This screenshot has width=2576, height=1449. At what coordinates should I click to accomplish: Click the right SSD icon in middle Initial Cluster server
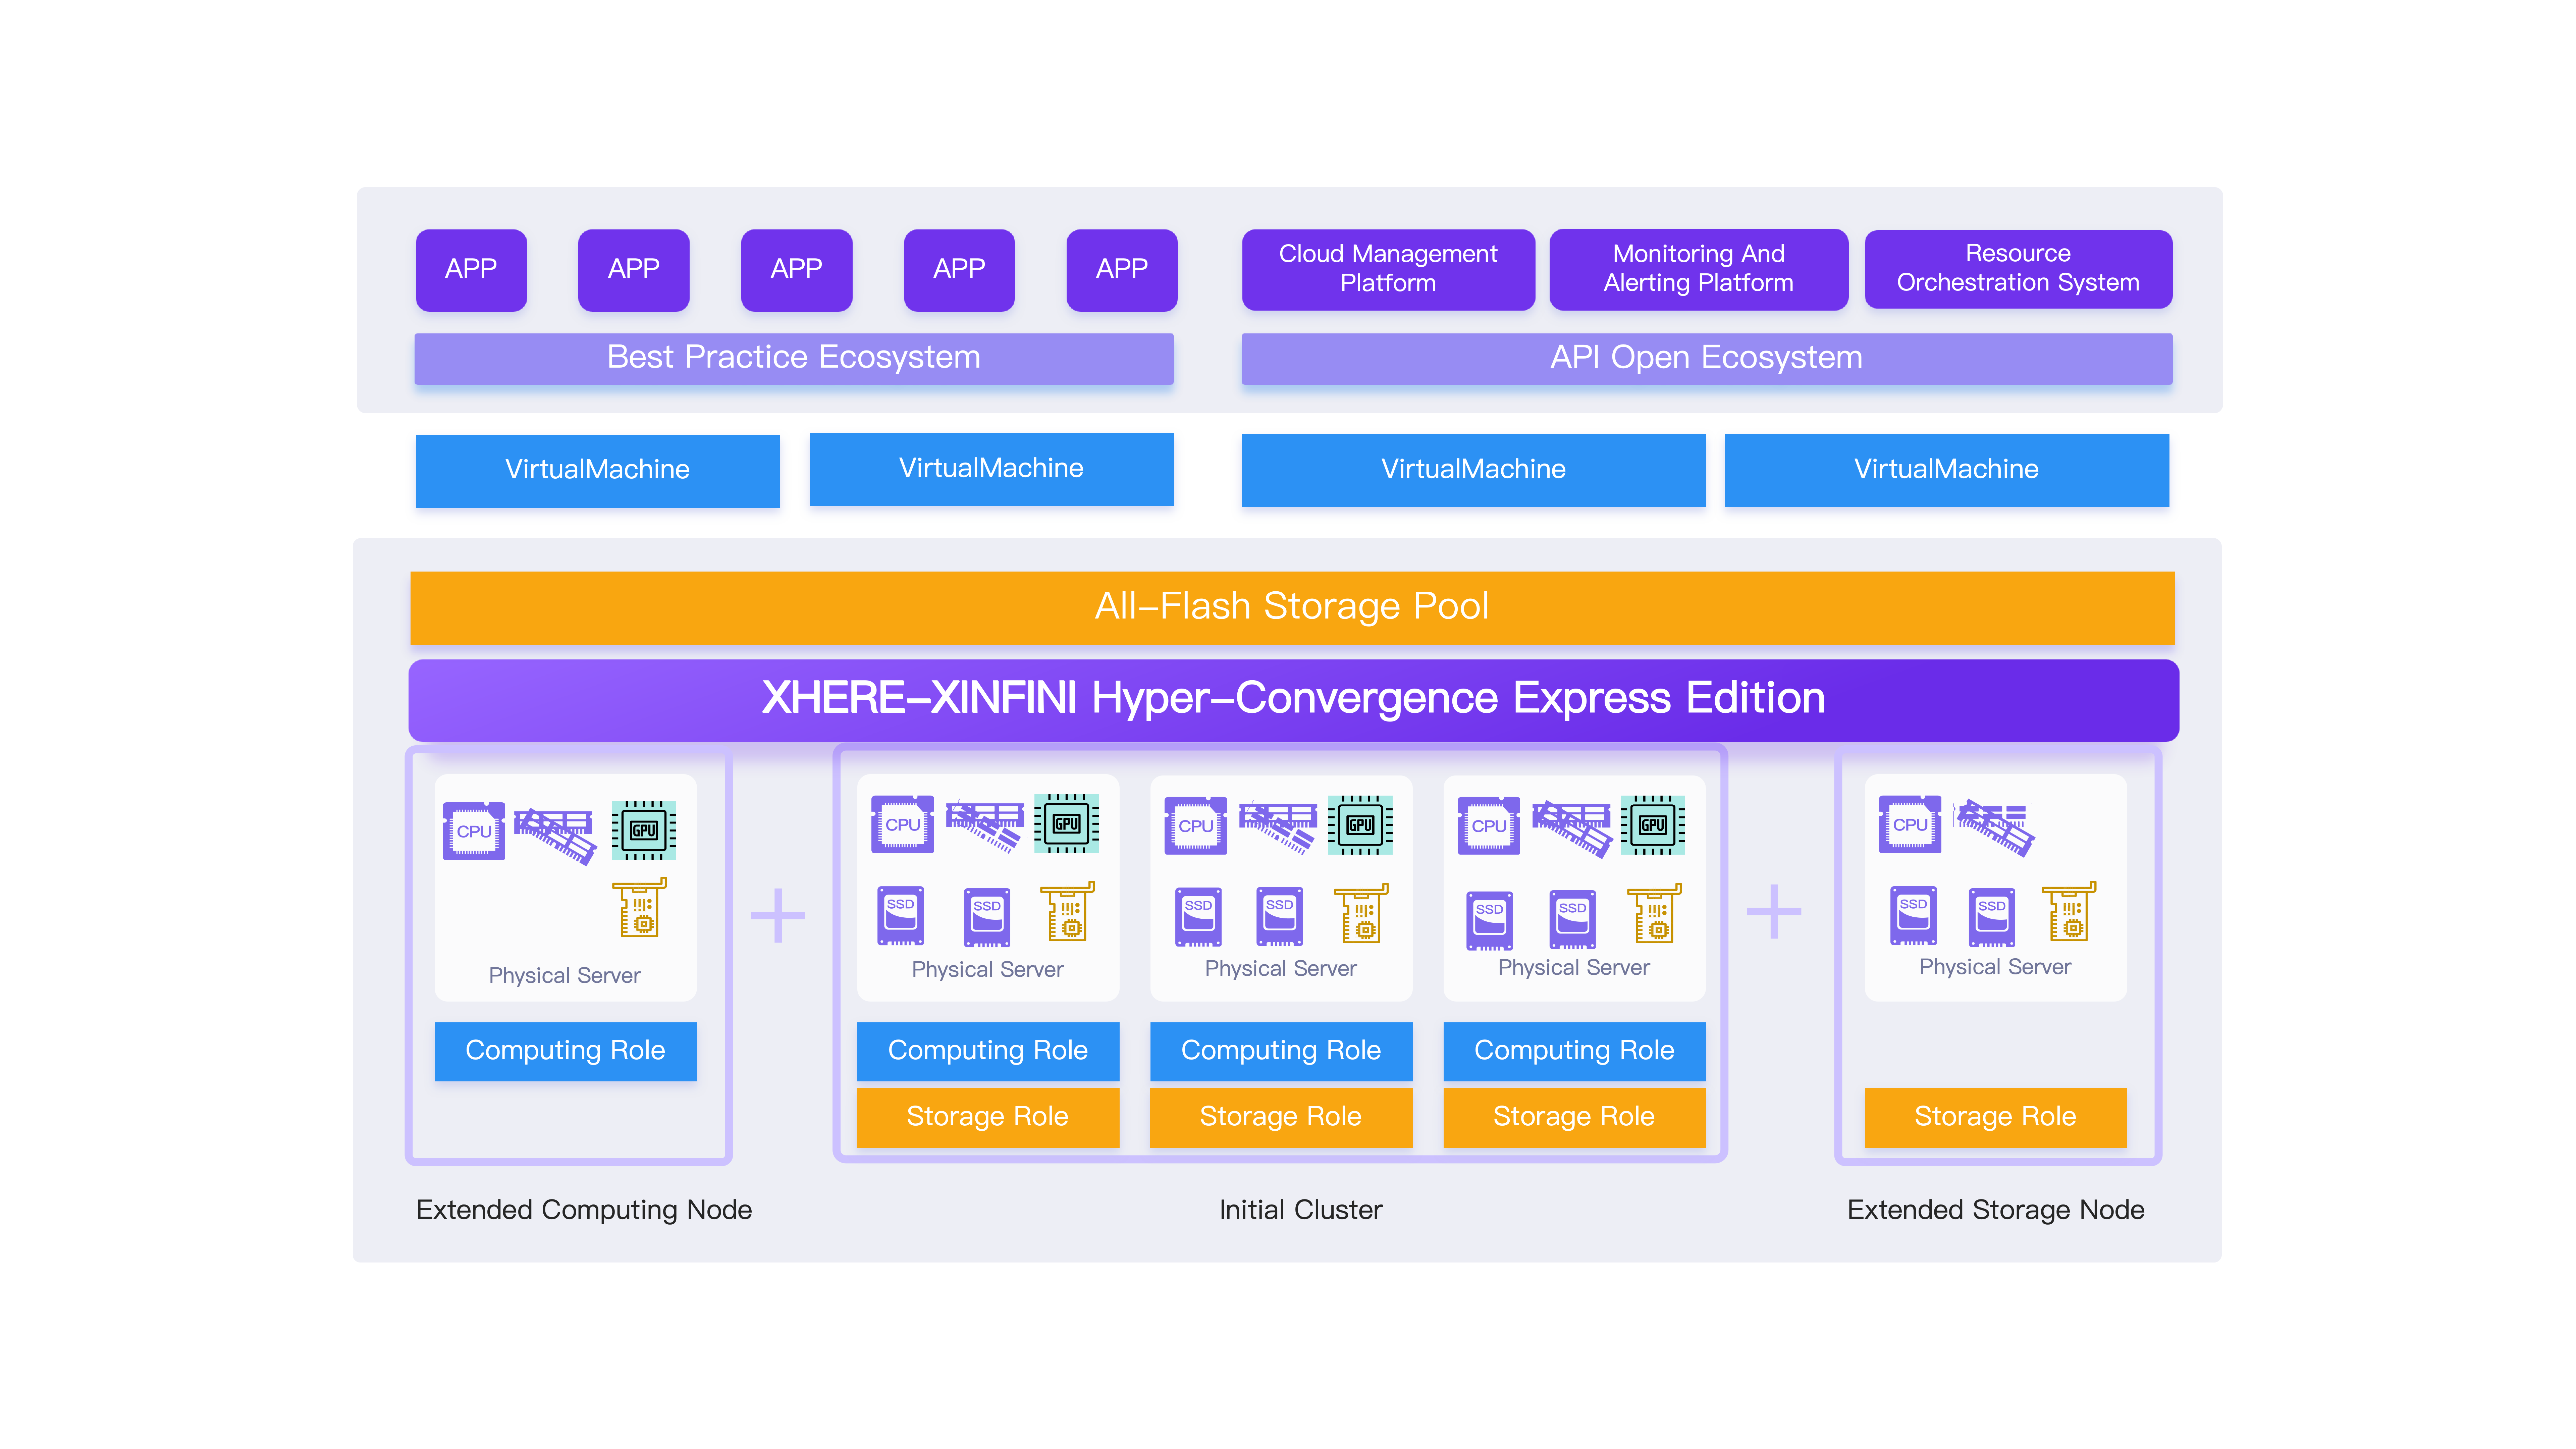point(1279,916)
